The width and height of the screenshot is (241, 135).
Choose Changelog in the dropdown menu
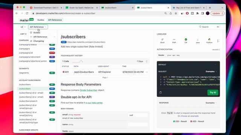click(38, 41)
